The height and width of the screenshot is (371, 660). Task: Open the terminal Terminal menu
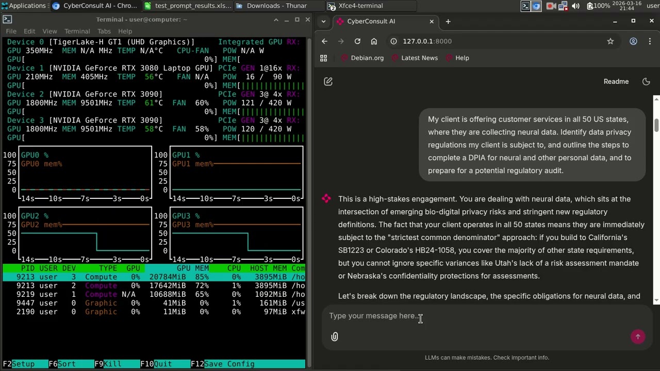point(77,31)
